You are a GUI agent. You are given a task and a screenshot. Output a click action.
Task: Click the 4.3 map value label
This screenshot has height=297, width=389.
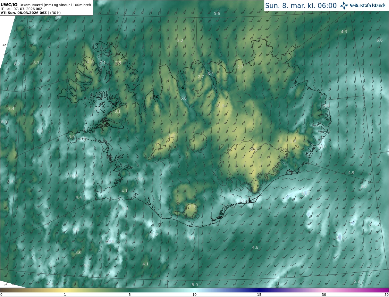pyautogui.click(x=344, y=32)
